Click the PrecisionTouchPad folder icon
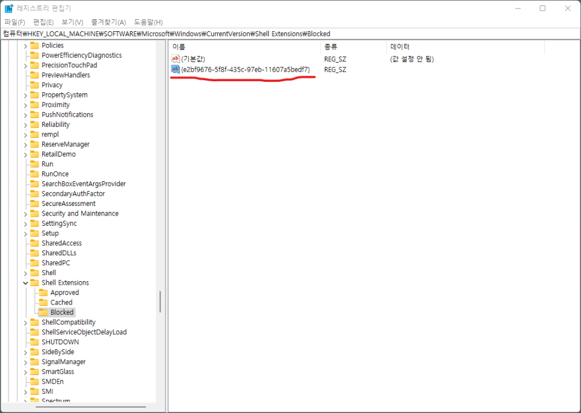The height and width of the screenshot is (413, 581). point(34,65)
